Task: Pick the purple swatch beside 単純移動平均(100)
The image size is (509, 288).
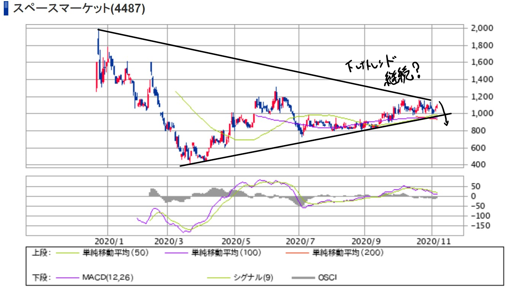Action: tap(177, 253)
